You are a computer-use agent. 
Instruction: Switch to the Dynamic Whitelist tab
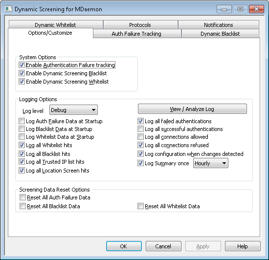coord(55,25)
